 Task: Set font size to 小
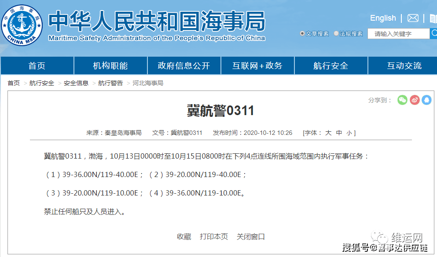pos(349,133)
